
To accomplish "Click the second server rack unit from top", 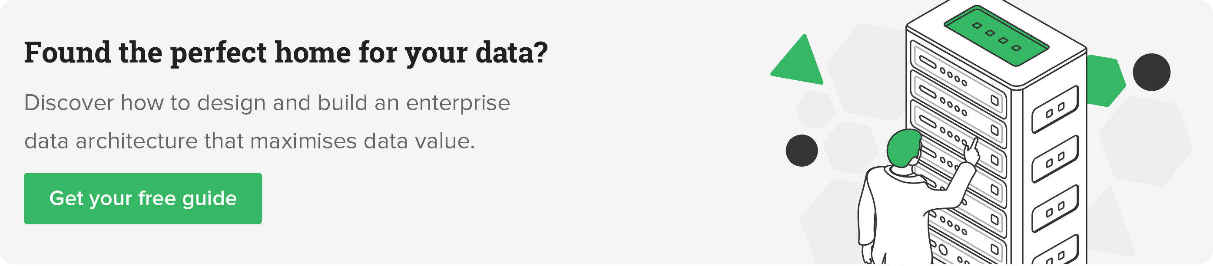I will coord(958,108).
